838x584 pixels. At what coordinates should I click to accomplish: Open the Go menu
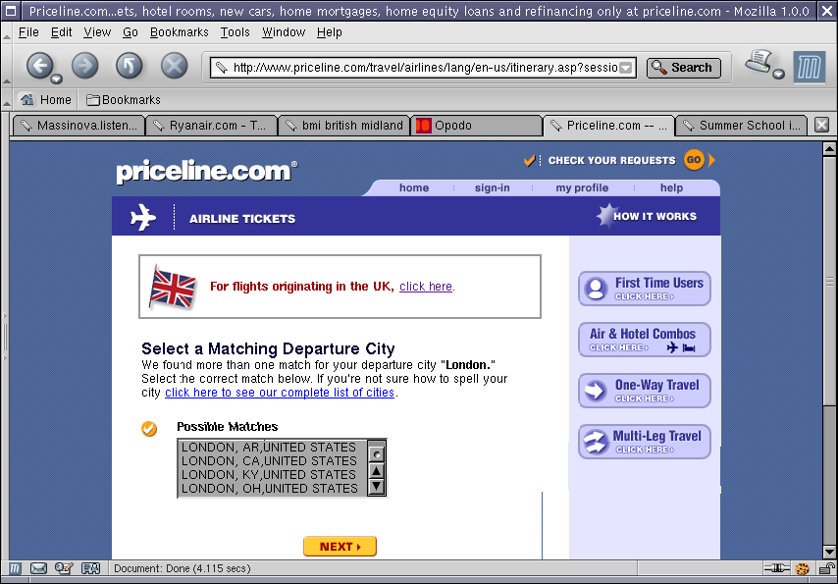(x=131, y=32)
